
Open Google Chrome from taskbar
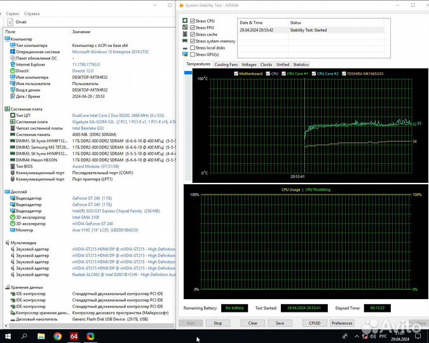57,336
